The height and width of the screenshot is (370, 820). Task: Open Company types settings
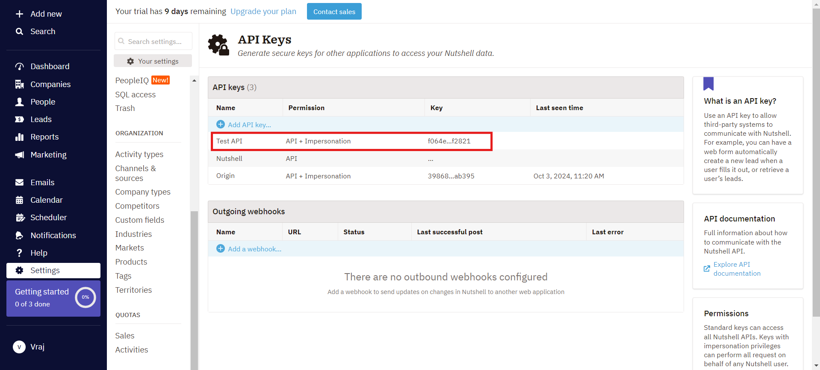[143, 192]
